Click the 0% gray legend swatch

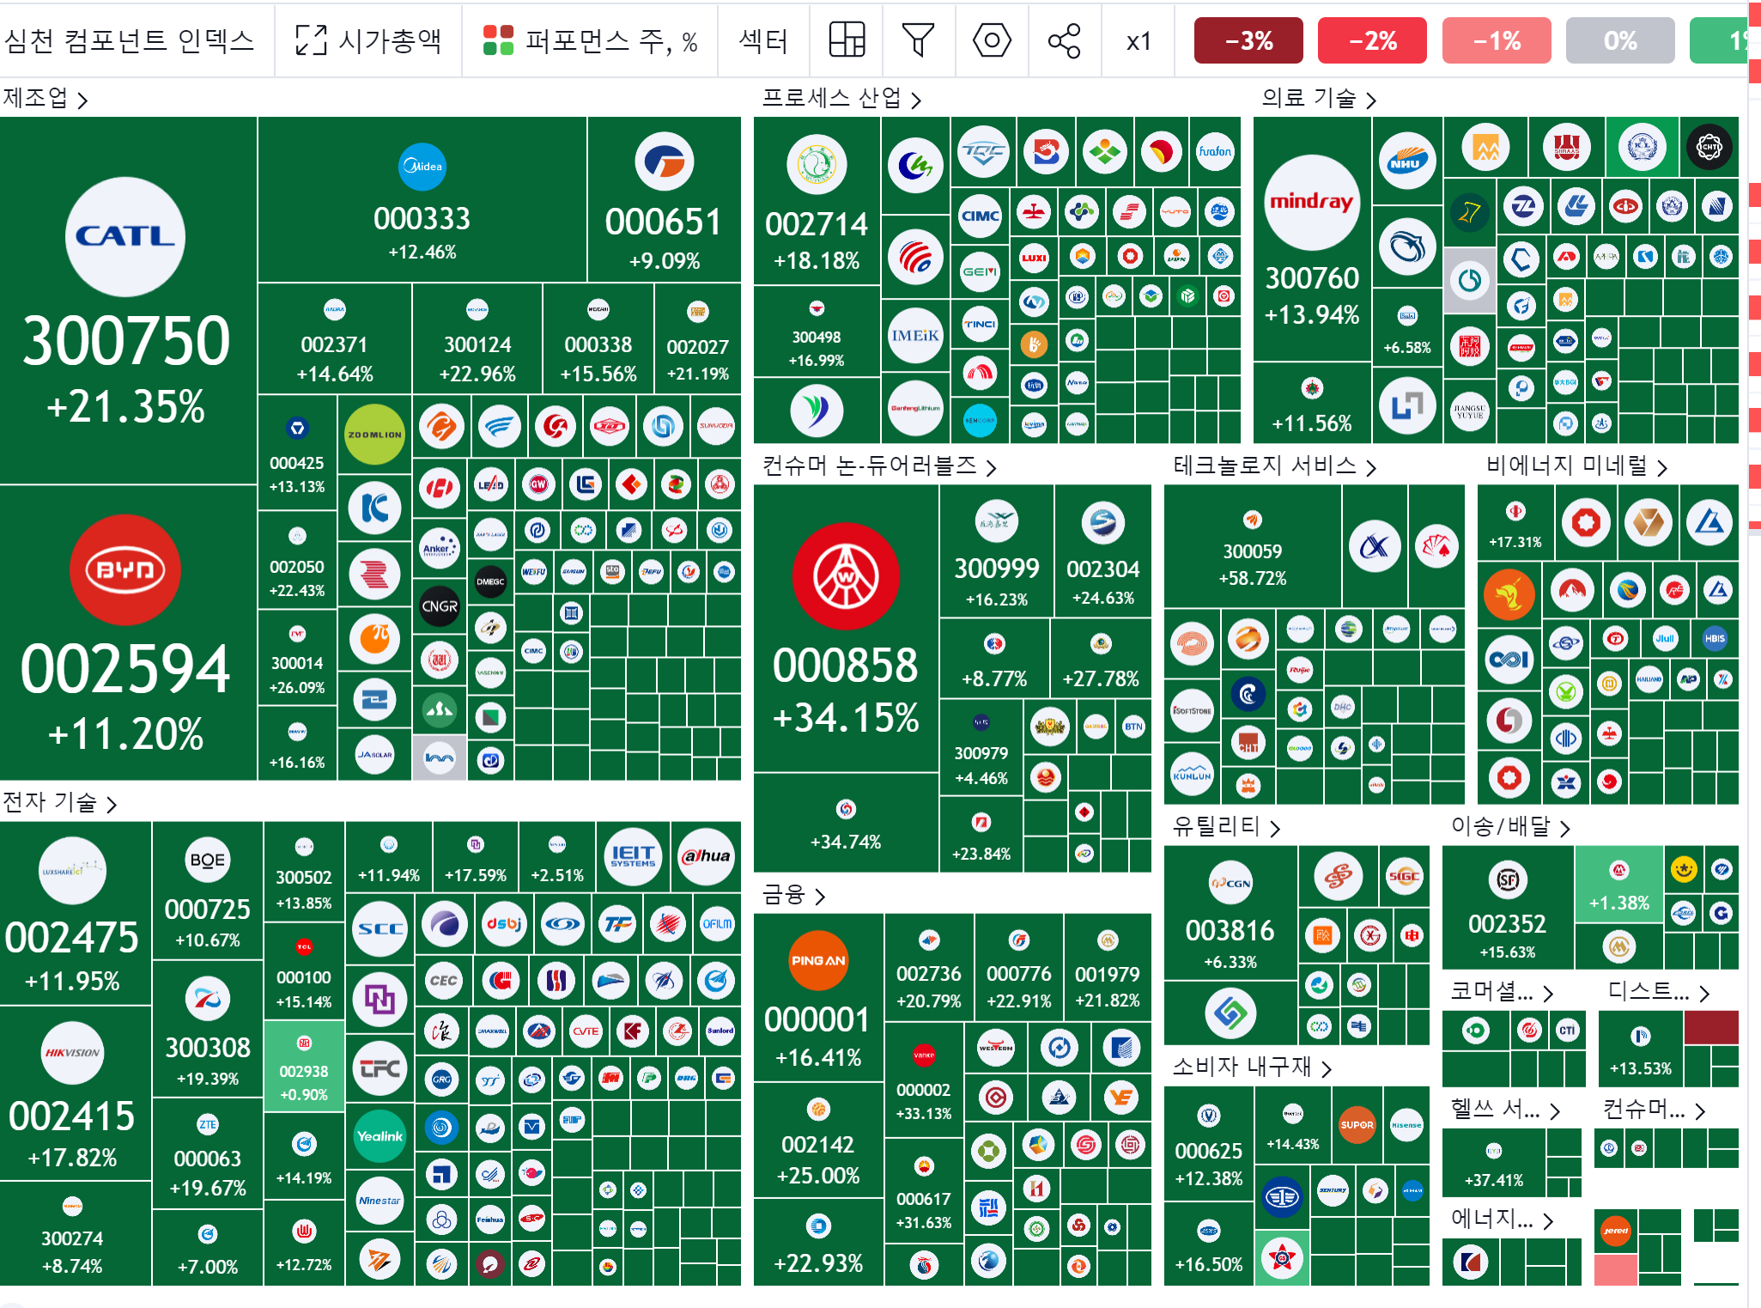1619,40
